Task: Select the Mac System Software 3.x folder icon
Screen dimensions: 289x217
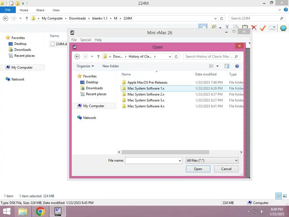Action: click(124, 100)
